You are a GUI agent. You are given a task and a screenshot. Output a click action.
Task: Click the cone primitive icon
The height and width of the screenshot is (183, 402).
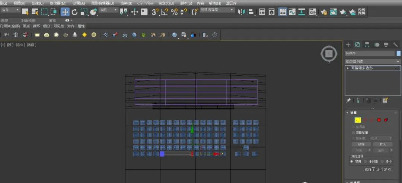click(75, 35)
